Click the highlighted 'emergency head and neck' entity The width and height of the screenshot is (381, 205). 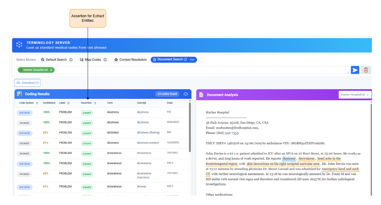(340, 169)
